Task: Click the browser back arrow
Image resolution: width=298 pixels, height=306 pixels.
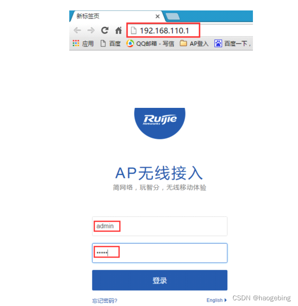Action: 77,30
